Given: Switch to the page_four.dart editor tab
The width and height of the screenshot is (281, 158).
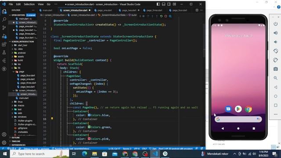Looking at the screenshot, I should click(x=180, y=10).
